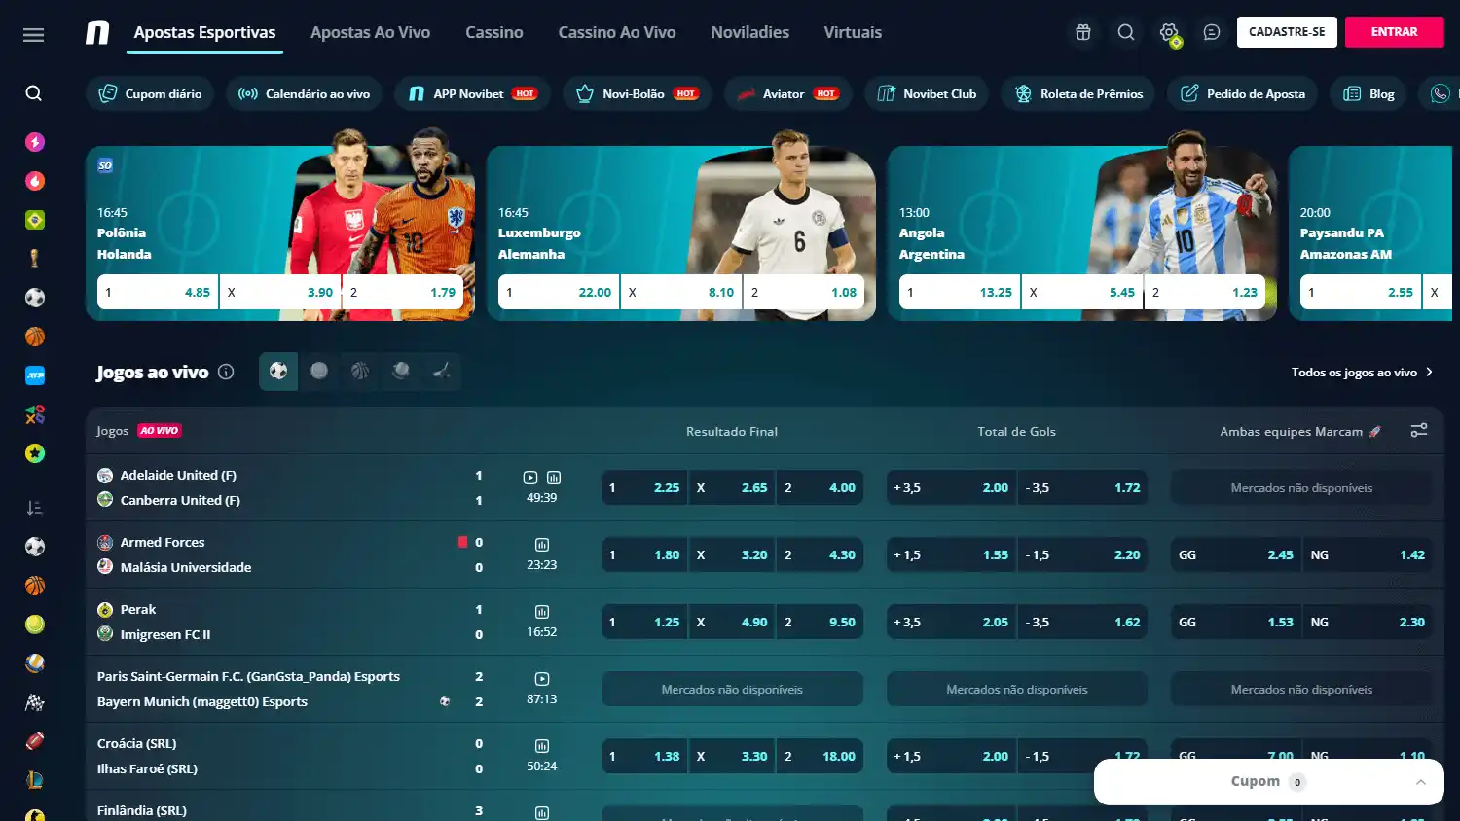Select Perak GG odds 1.53
Screen dimensions: 1460x821
(x=1236, y=623)
